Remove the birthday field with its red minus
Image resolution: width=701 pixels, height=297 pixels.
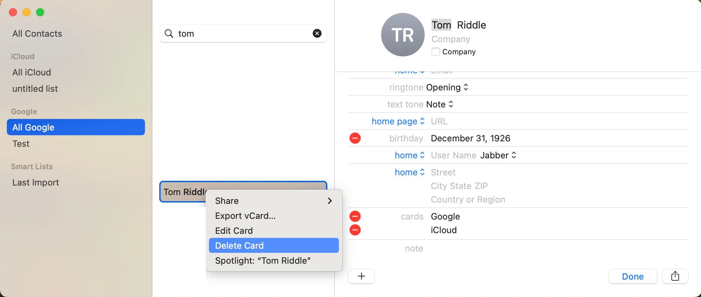(355, 138)
